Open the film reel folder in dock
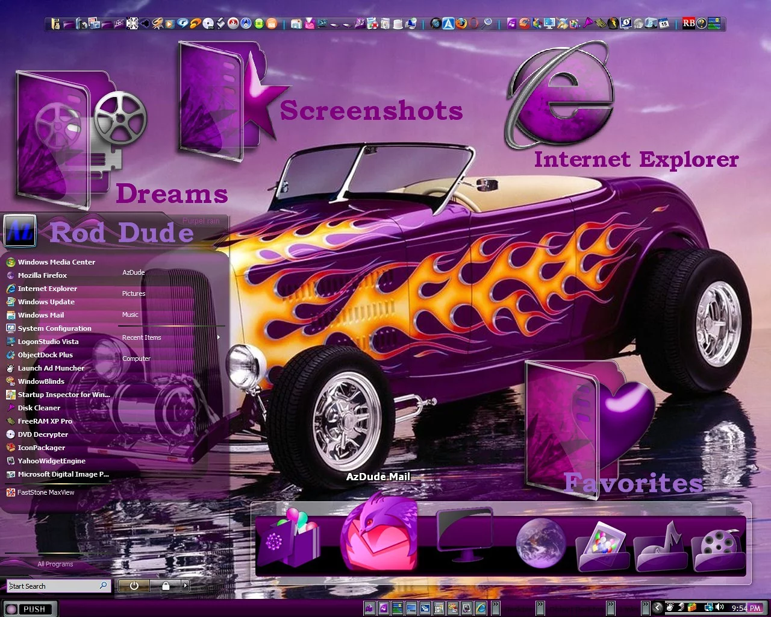The height and width of the screenshot is (617, 771). pyautogui.click(x=718, y=547)
